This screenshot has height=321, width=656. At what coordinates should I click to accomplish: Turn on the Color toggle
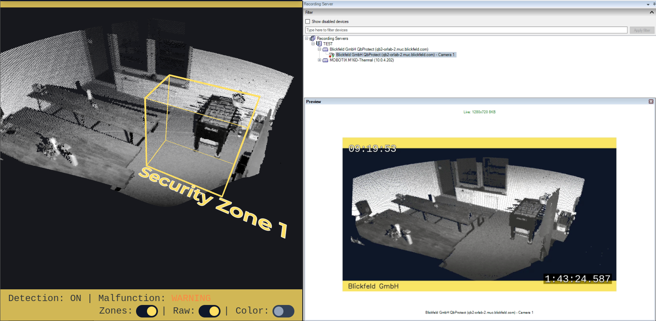[283, 311]
